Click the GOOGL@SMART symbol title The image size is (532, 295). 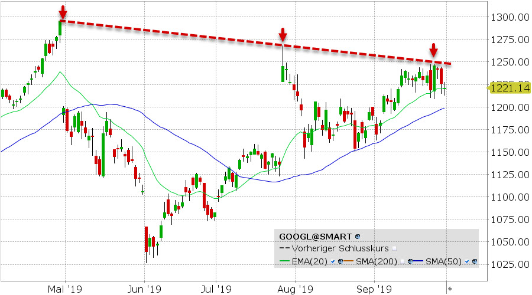[316, 237]
